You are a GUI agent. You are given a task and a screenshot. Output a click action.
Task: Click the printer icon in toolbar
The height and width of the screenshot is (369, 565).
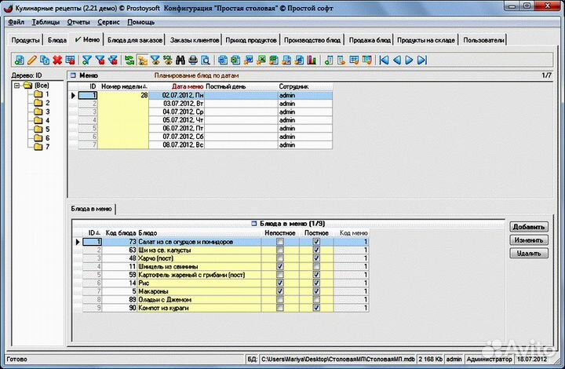click(x=193, y=60)
